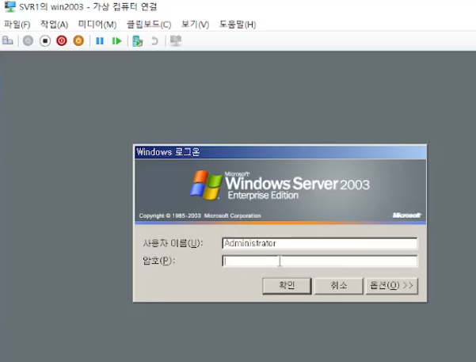
Task: Open the 파일(F) menu
Action: (x=17, y=25)
